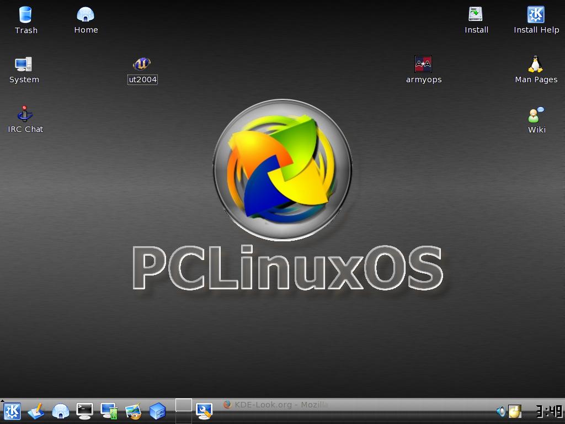Click the monitor with green trash panel icon
Viewport: 565px width, 424px height.
(x=109, y=411)
